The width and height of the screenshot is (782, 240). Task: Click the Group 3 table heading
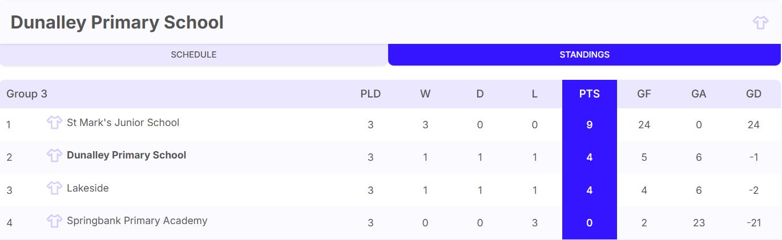pyautogui.click(x=27, y=94)
